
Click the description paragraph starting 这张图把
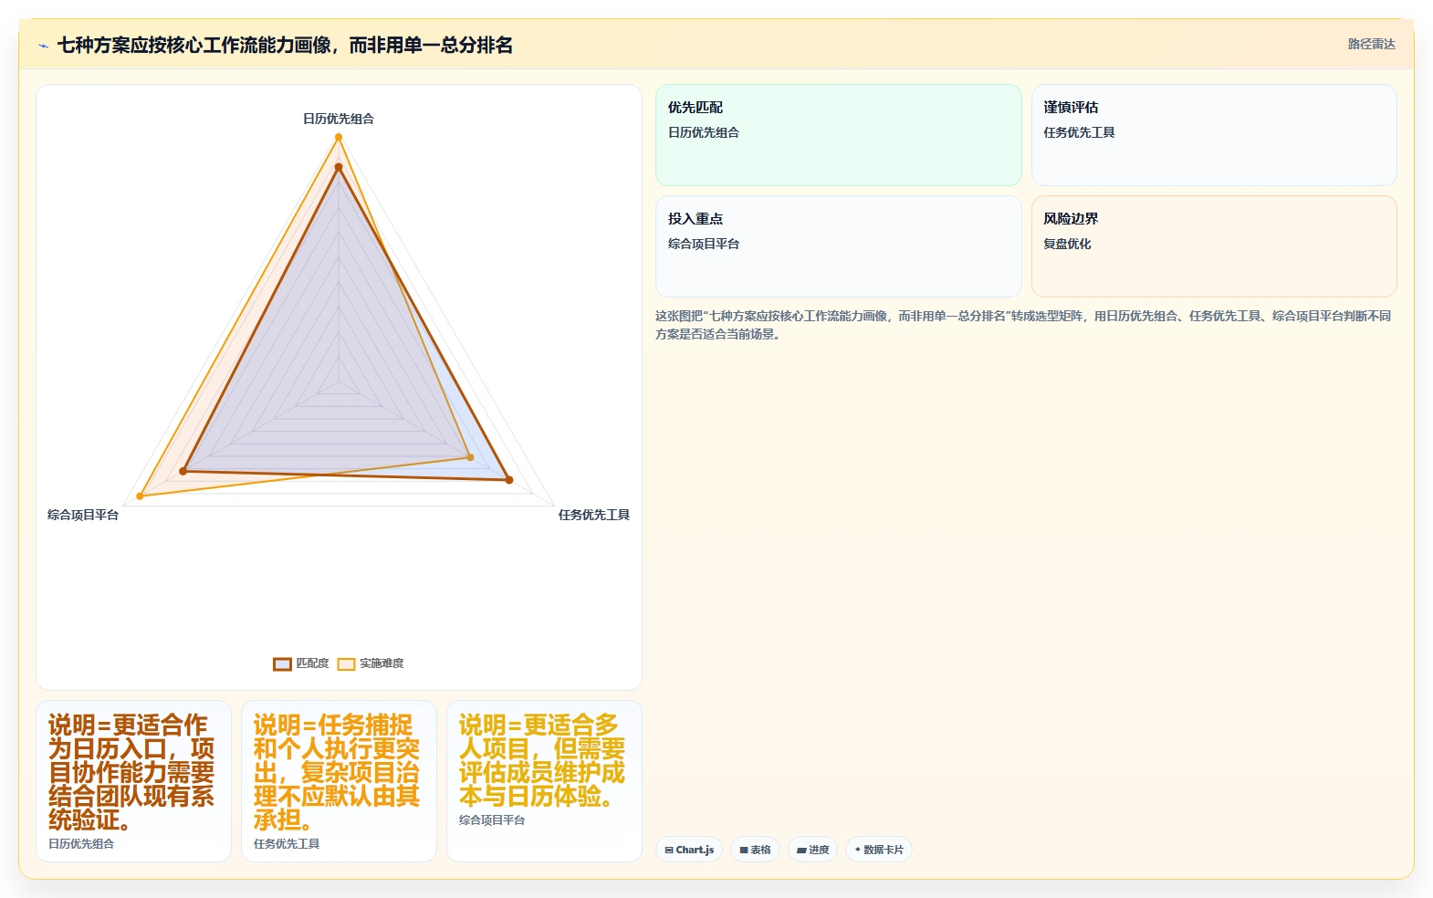pyautogui.click(x=1023, y=325)
